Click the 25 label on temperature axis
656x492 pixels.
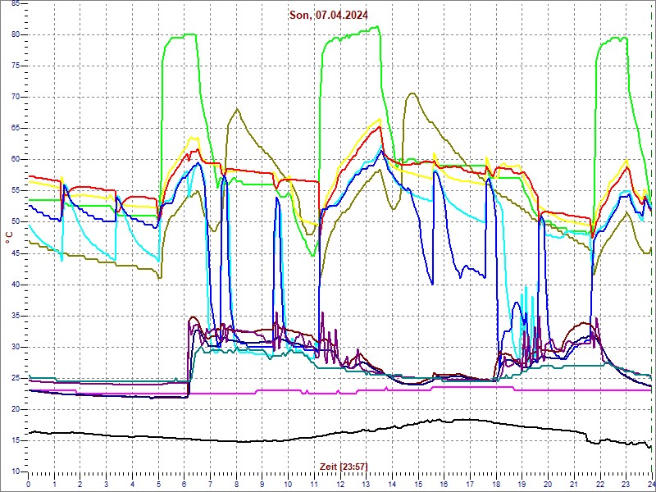click(x=16, y=378)
